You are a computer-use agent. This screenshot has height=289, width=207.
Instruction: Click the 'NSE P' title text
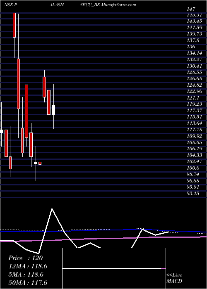click(11, 5)
